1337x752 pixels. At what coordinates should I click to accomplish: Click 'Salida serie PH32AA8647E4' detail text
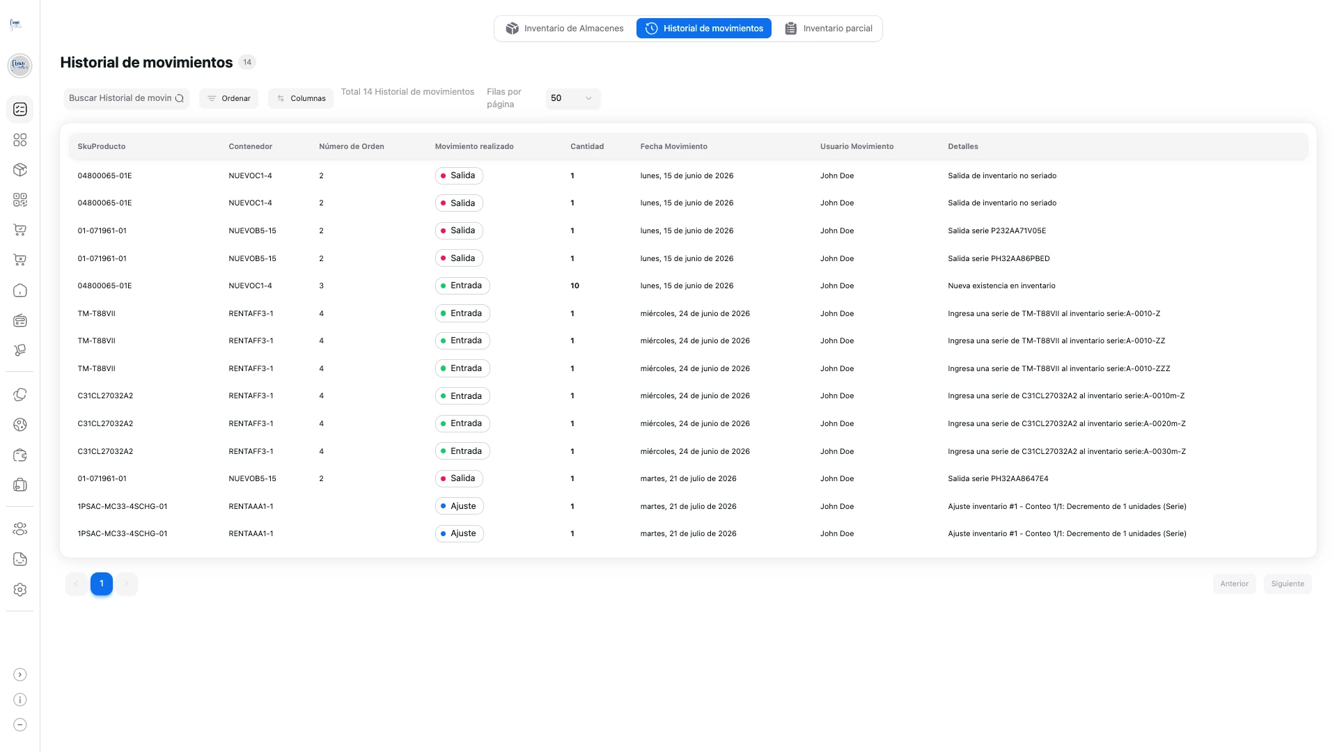[x=998, y=478]
